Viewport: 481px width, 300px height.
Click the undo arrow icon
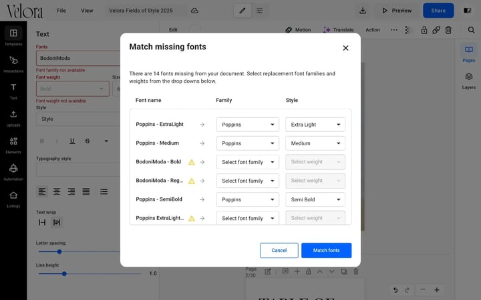(x=395, y=289)
